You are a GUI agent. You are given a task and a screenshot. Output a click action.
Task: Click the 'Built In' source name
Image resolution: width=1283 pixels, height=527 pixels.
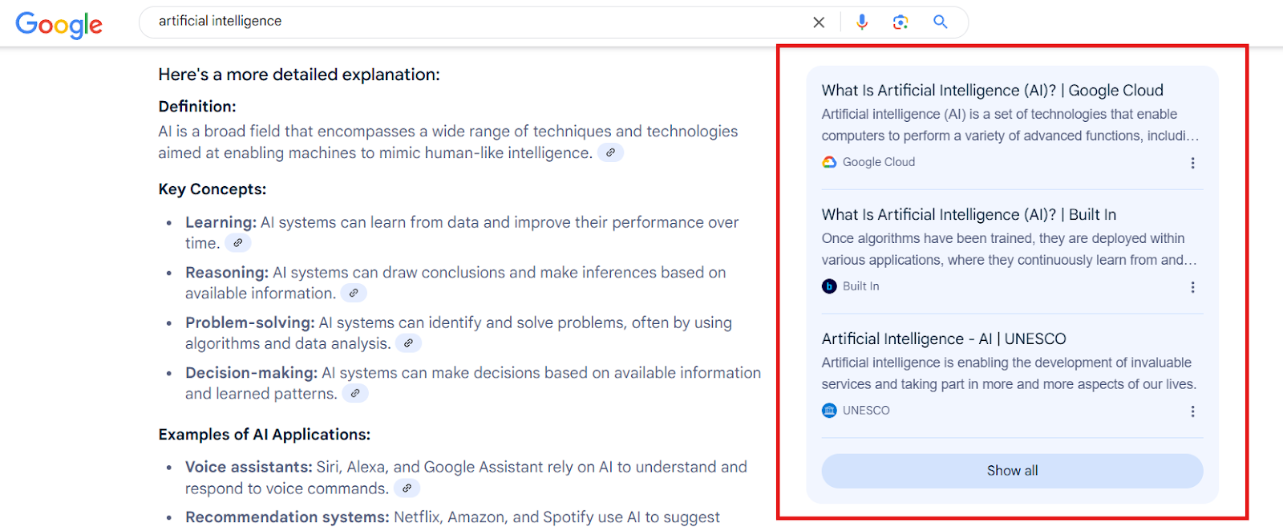pyautogui.click(x=861, y=286)
